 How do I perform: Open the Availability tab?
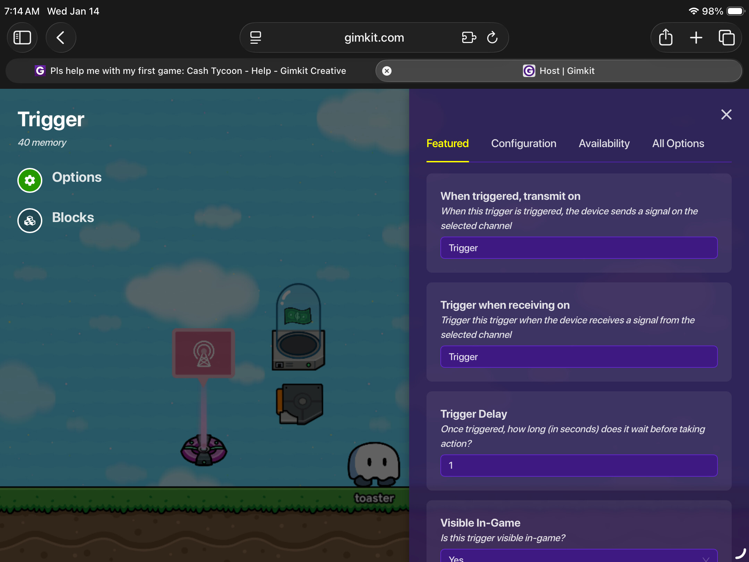[604, 143]
